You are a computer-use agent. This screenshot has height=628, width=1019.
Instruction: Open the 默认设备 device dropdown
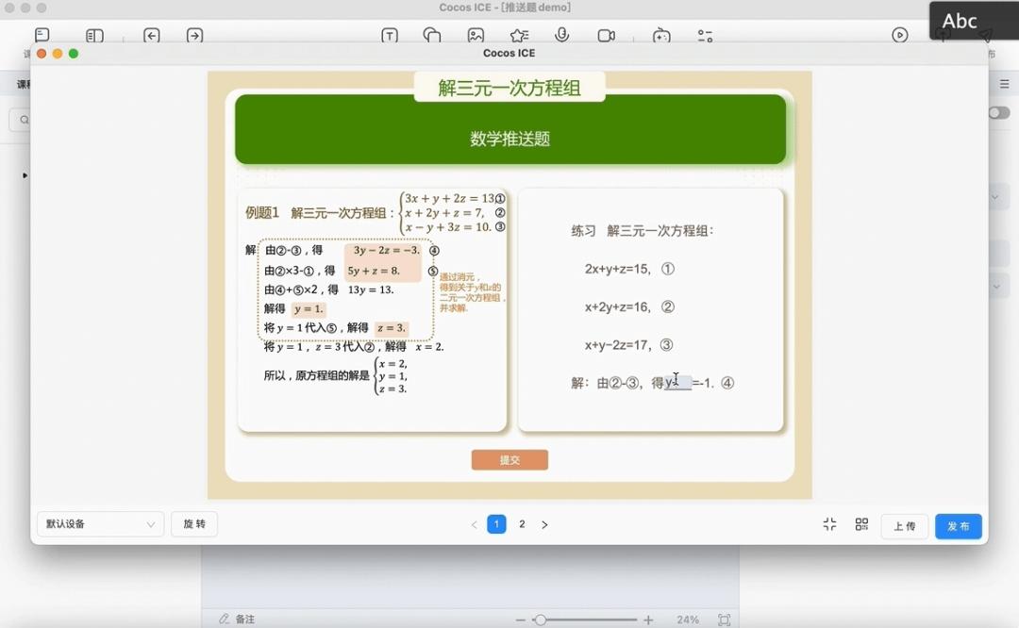click(99, 524)
